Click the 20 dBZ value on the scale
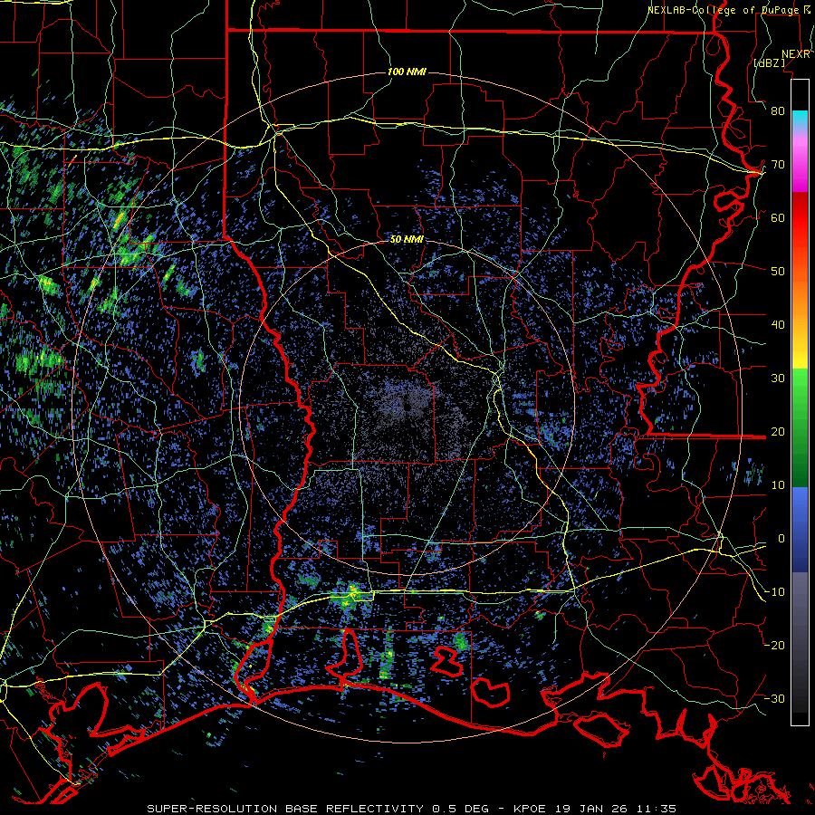The height and width of the screenshot is (815, 815). click(x=778, y=432)
